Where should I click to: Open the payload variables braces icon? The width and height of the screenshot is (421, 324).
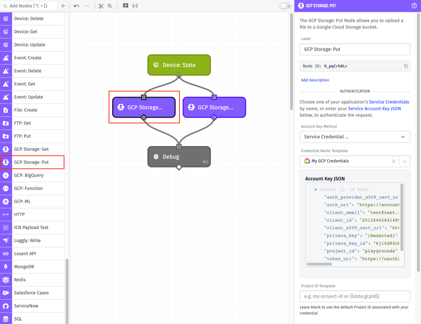point(135,6)
